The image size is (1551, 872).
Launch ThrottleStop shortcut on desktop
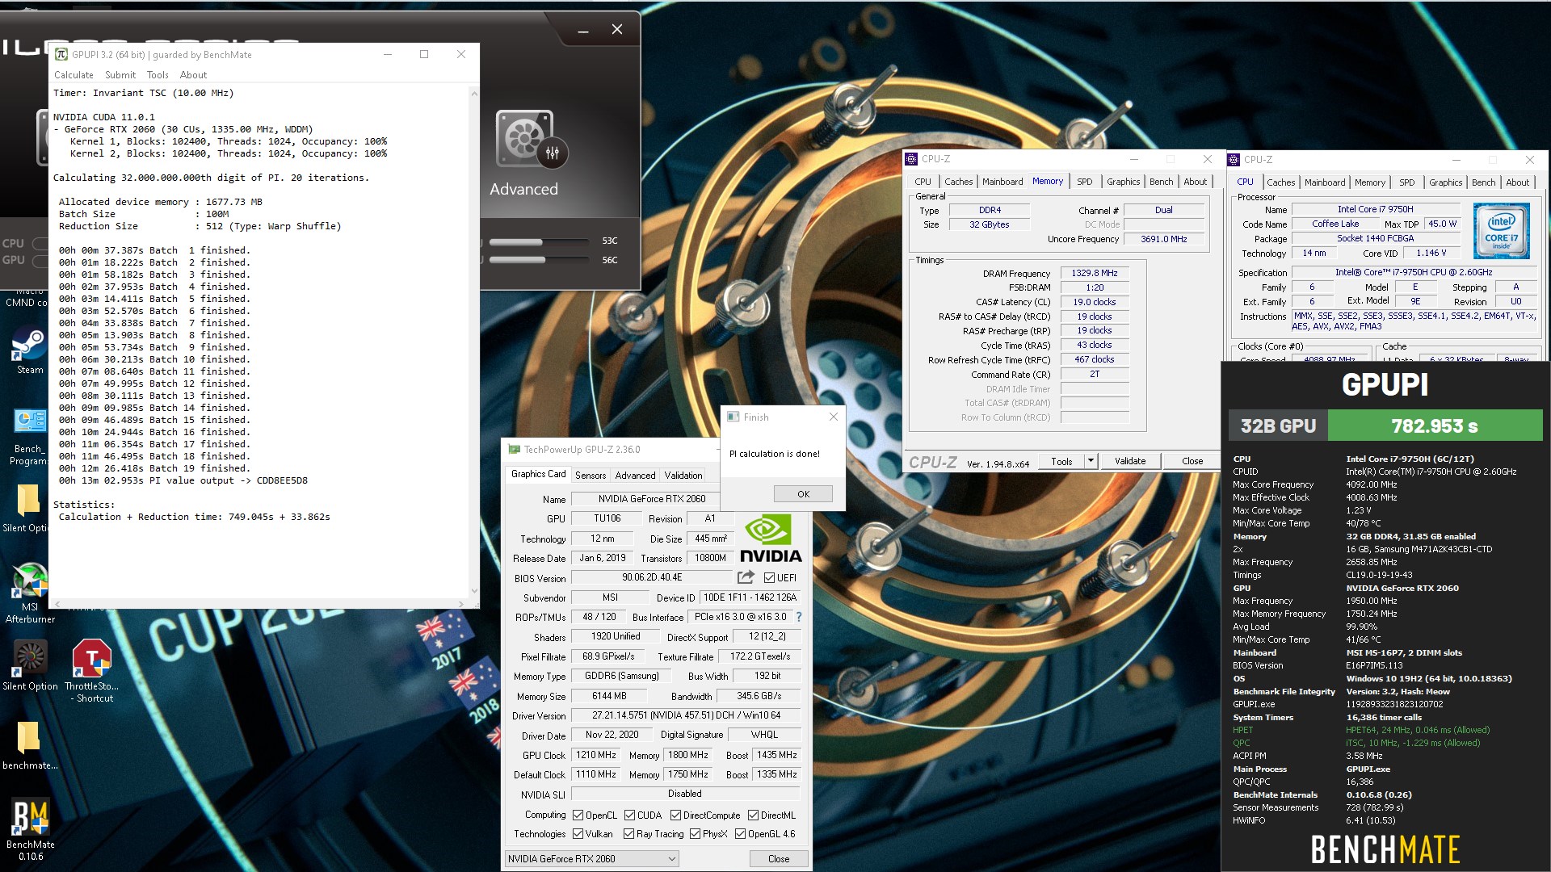point(91,670)
